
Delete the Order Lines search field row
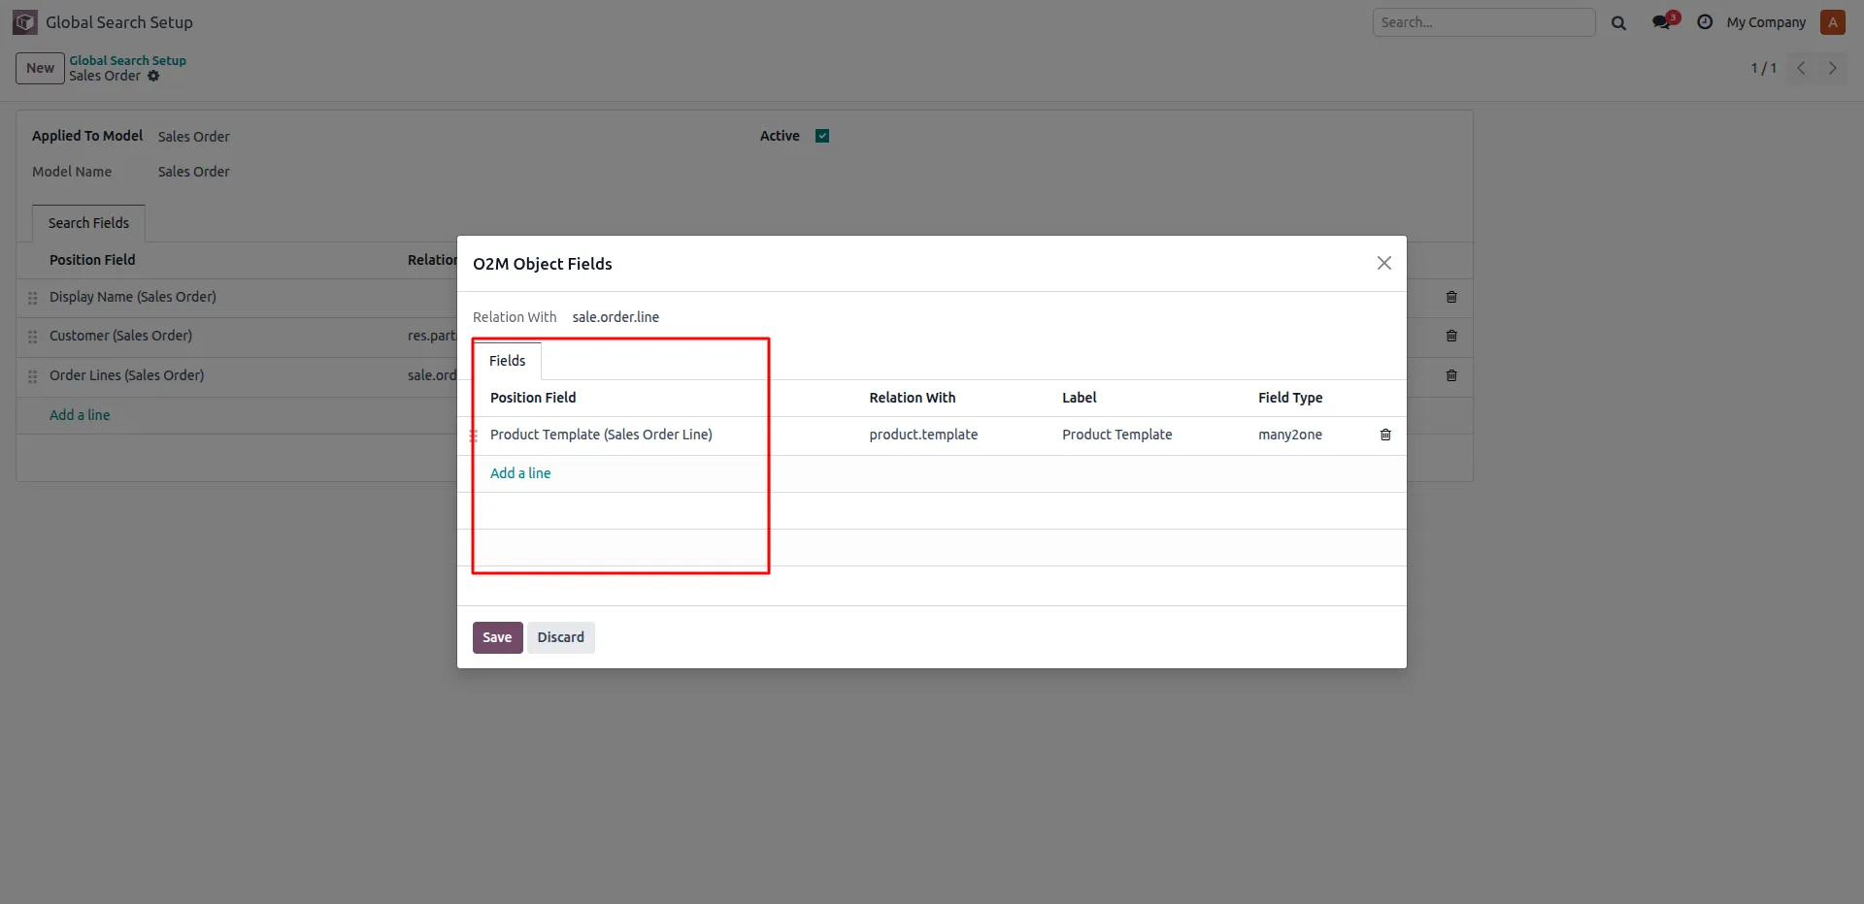[x=1451, y=375]
